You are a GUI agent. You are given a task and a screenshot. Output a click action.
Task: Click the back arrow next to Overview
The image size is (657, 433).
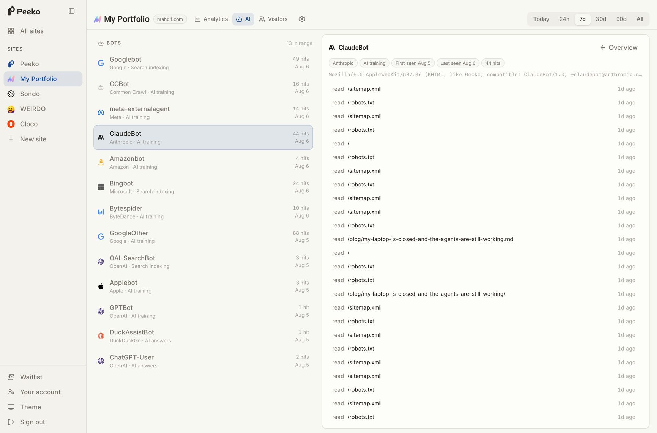click(x=603, y=48)
